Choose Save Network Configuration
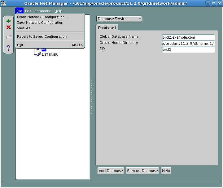Image resolution: width=223 pixels, height=188 pixels. click(50, 23)
